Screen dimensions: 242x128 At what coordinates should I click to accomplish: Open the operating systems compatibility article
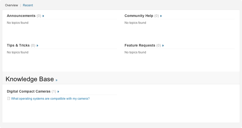(50, 99)
